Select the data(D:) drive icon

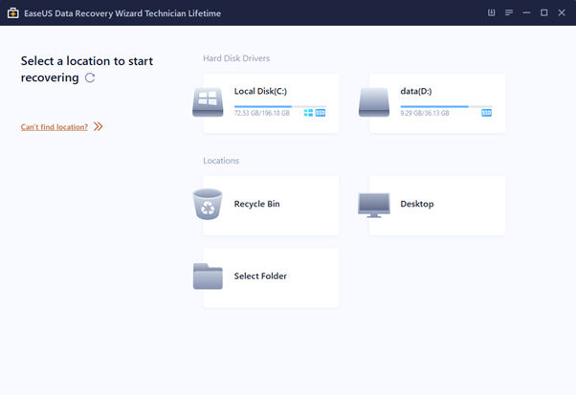point(374,102)
